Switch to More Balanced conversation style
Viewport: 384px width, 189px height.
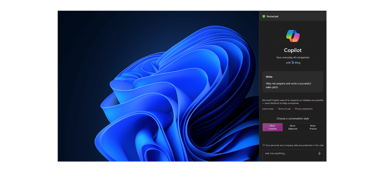(x=293, y=127)
